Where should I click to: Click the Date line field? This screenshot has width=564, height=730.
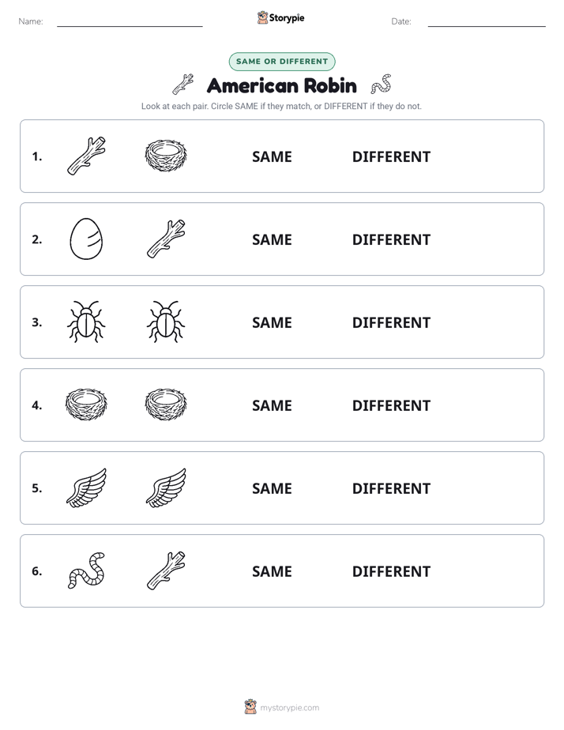[487, 21]
